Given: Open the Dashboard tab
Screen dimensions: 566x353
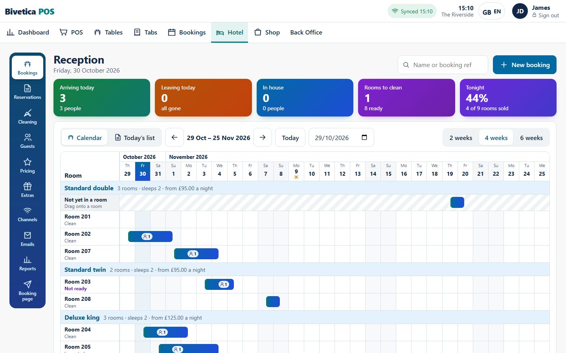Looking at the screenshot, I should click(x=28, y=32).
